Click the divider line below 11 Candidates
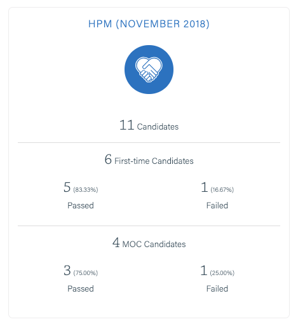 click(149, 142)
